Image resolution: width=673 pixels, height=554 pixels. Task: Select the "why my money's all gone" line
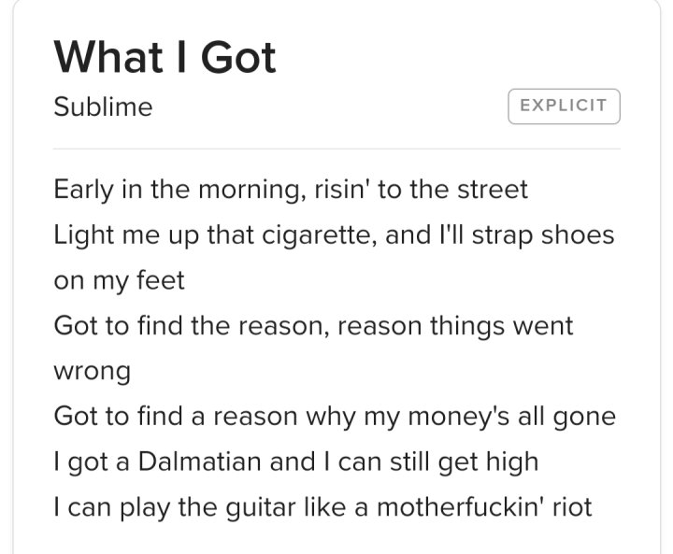tap(335, 417)
